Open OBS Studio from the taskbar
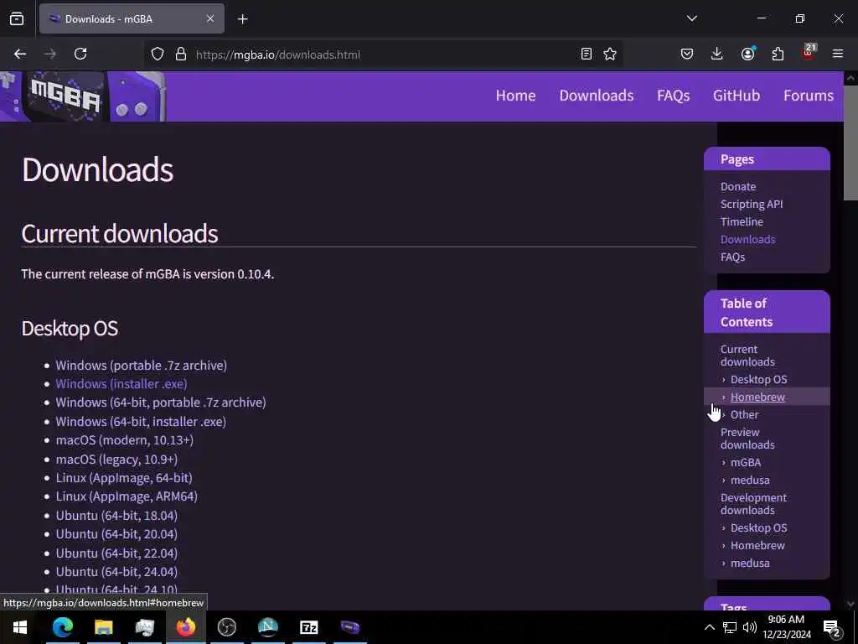This screenshot has height=644, width=858. coord(226,627)
